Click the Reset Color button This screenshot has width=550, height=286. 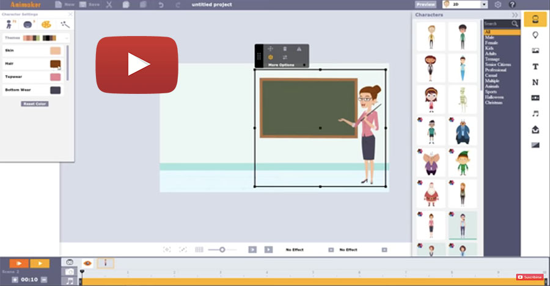click(x=34, y=104)
